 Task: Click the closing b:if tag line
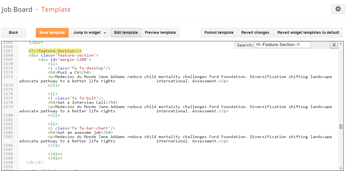click(x=35, y=162)
